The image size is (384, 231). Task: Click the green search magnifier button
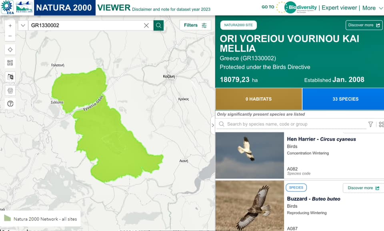coord(158,26)
